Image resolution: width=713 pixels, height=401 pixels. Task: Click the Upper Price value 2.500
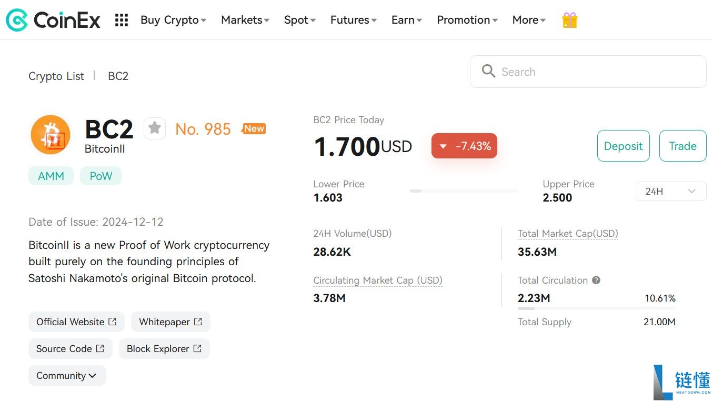pyautogui.click(x=557, y=198)
